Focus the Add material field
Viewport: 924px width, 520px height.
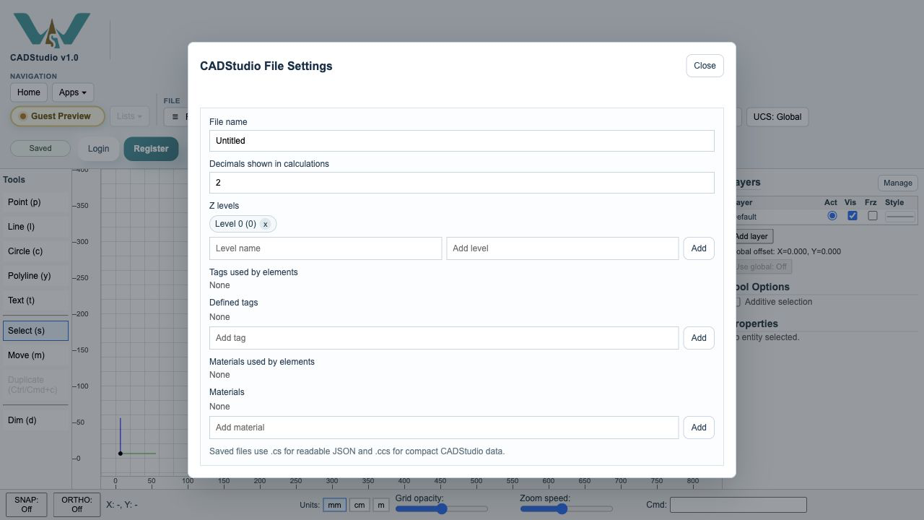(444, 428)
